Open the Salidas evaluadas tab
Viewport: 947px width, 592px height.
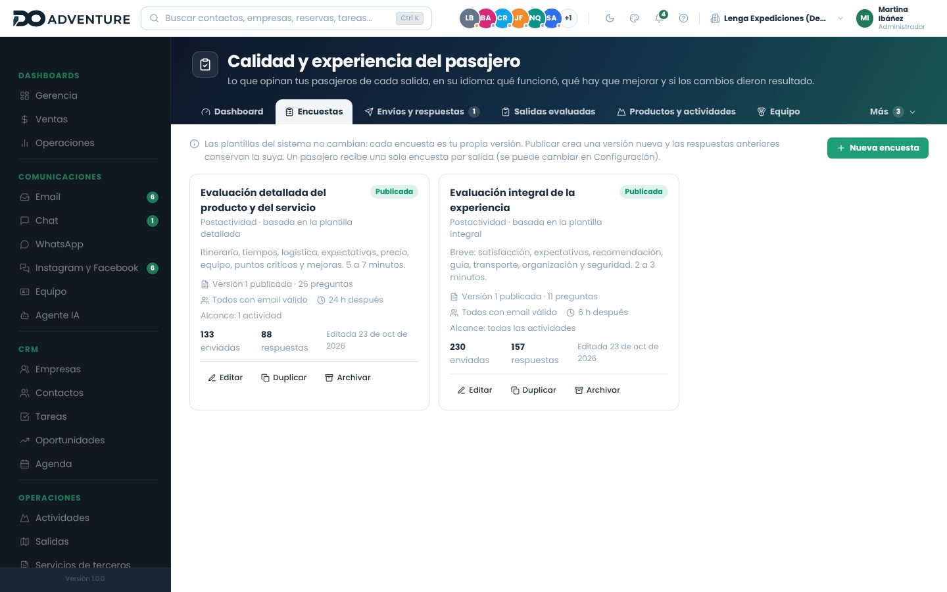(548, 112)
